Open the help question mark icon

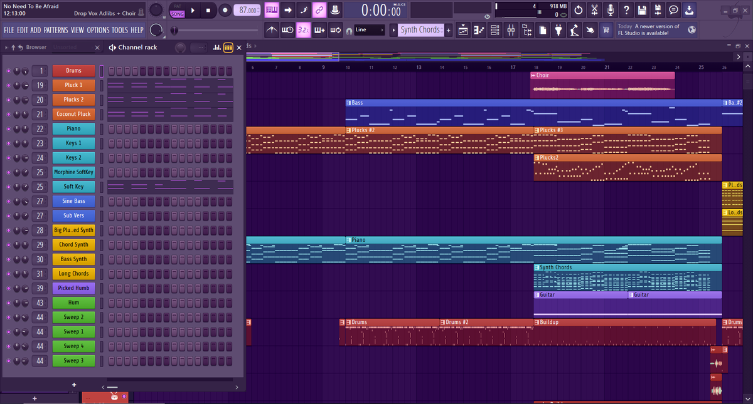click(626, 10)
